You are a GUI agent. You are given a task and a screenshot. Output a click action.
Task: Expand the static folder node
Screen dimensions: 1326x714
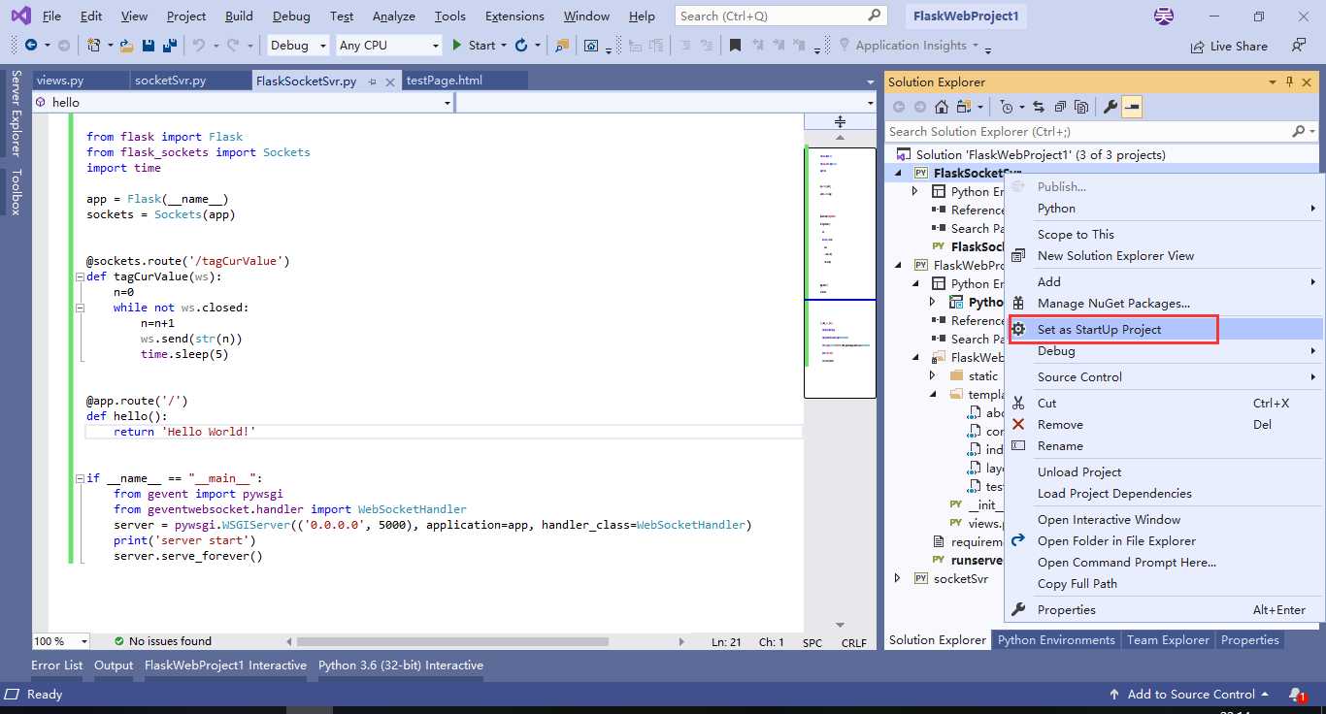[x=933, y=375]
